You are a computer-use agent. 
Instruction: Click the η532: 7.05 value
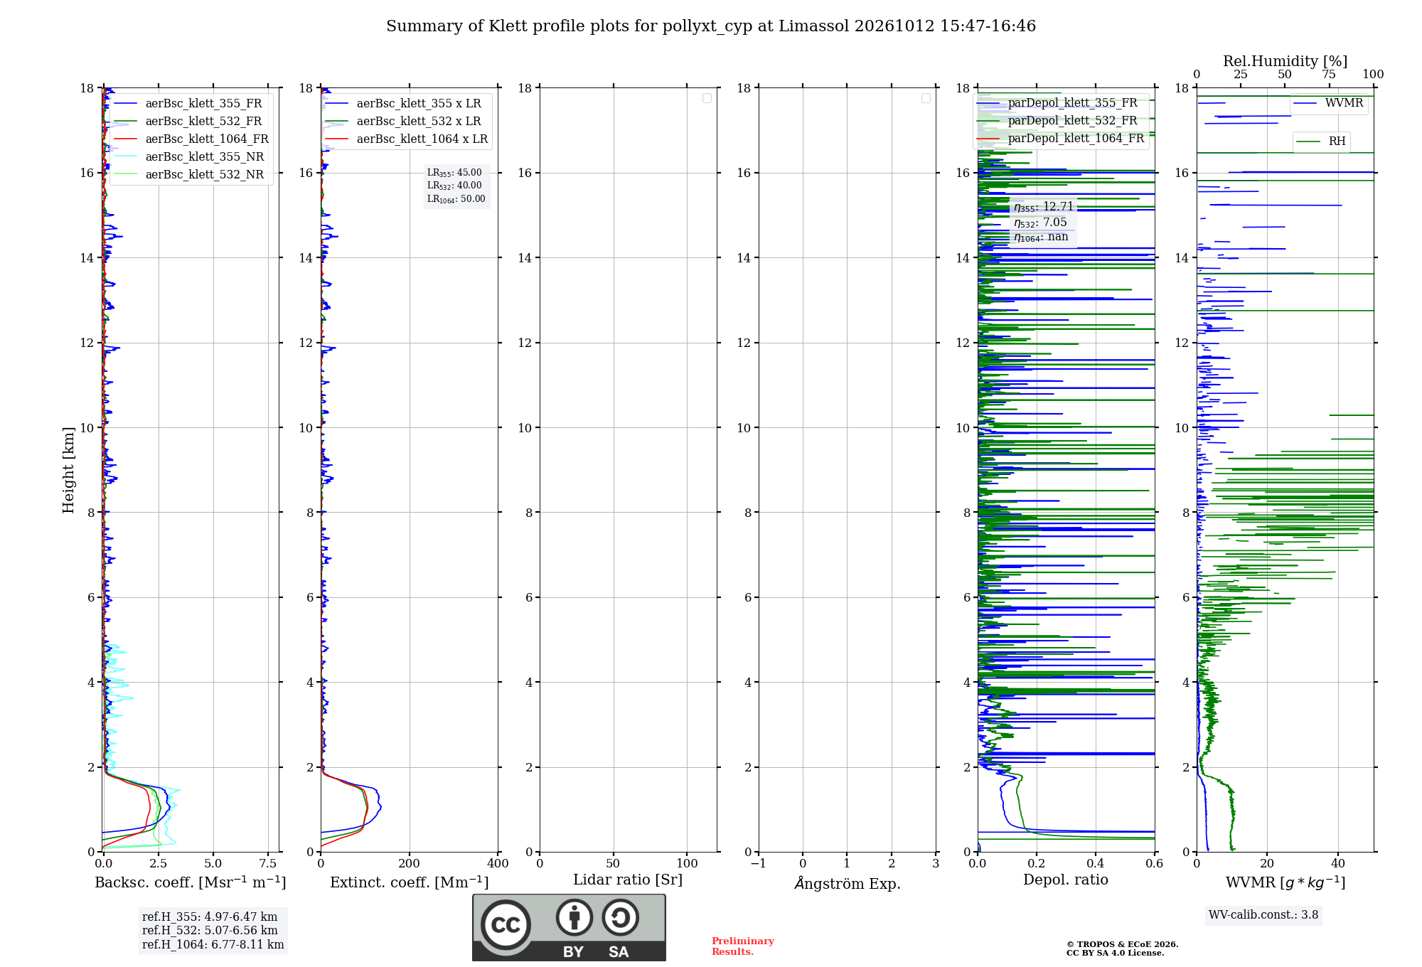pos(1040,223)
